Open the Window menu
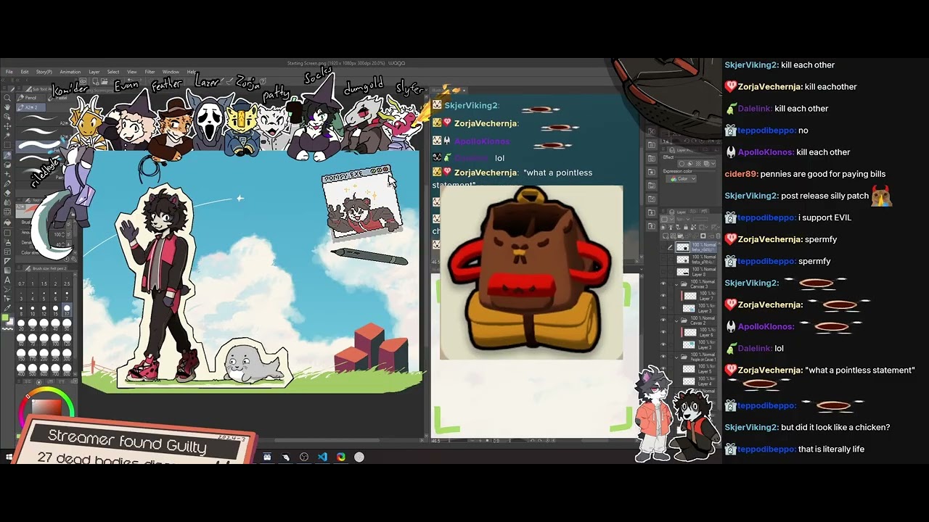Screen dimensions: 929x522 click(171, 72)
